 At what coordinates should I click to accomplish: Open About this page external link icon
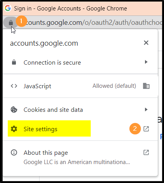[146, 152]
